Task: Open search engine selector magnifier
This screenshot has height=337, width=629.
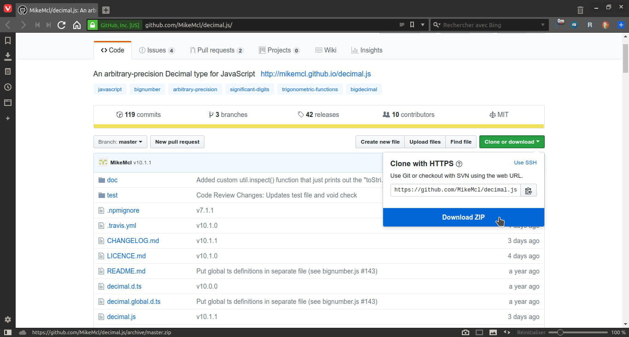Action: [437, 25]
